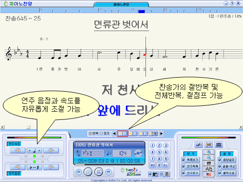Open 음향설정 sound settings

point(227,160)
